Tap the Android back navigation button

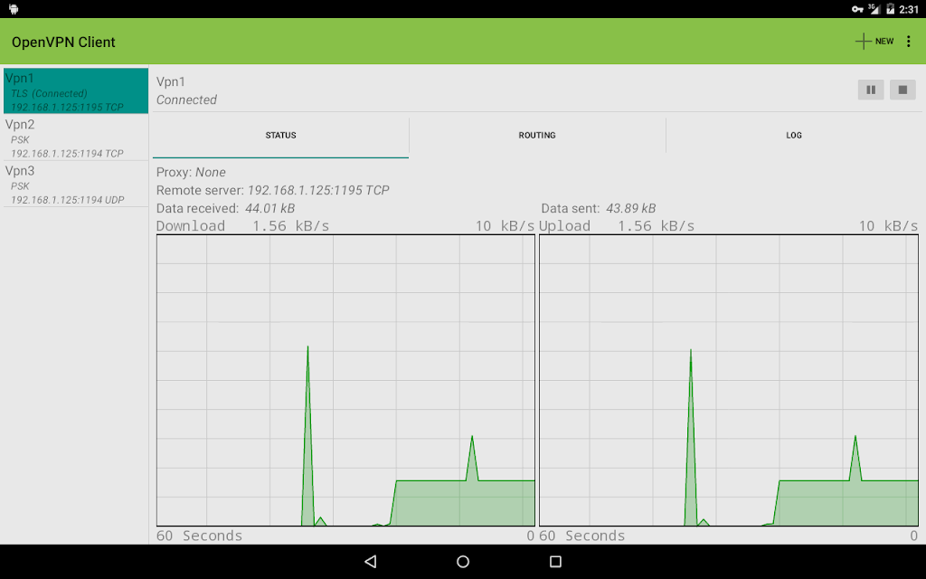[370, 561]
